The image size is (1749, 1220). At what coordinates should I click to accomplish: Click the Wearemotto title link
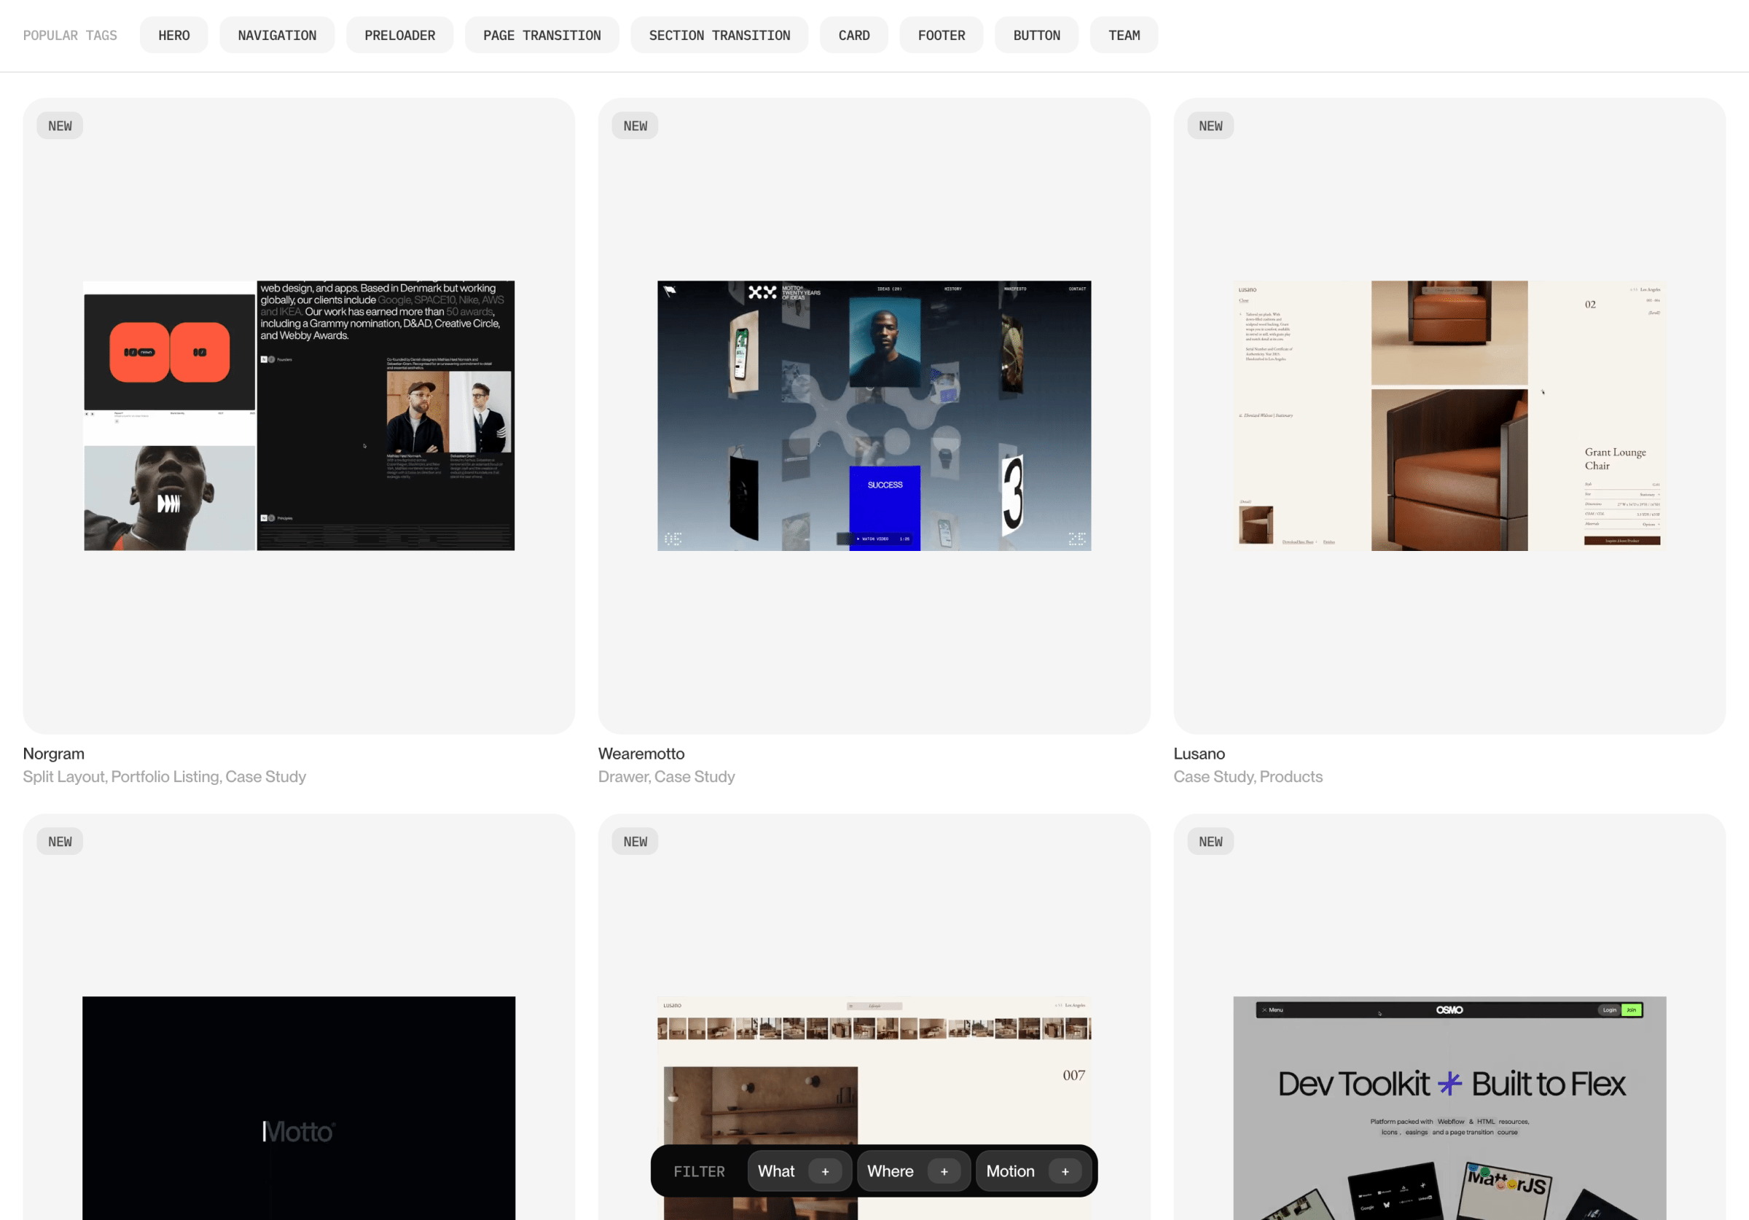[x=641, y=754]
